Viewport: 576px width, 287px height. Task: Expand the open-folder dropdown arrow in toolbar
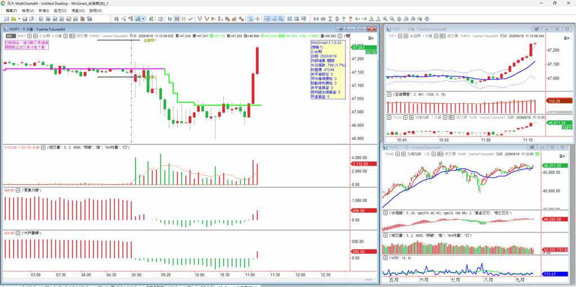point(19,19)
